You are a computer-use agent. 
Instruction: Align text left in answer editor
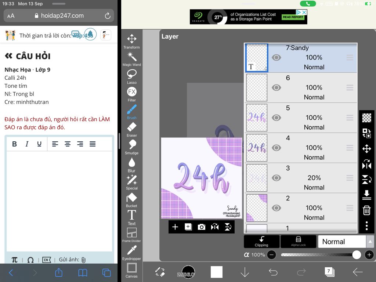click(55, 144)
